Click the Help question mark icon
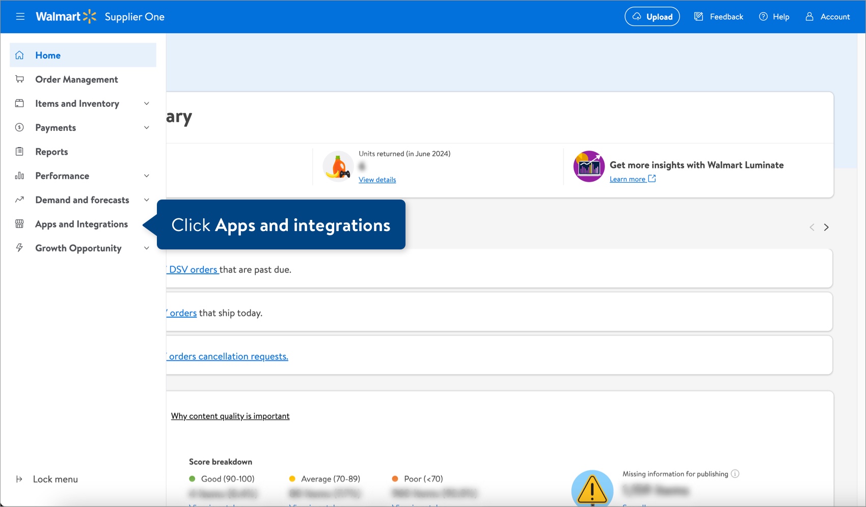This screenshot has height=507, width=866. (x=763, y=16)
